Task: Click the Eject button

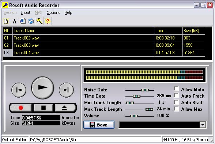Action: 65,108
